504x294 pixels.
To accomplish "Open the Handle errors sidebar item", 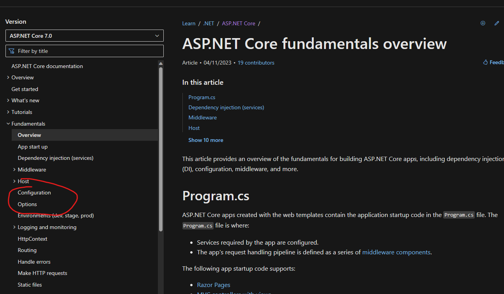I will click(x=34, y=262).
